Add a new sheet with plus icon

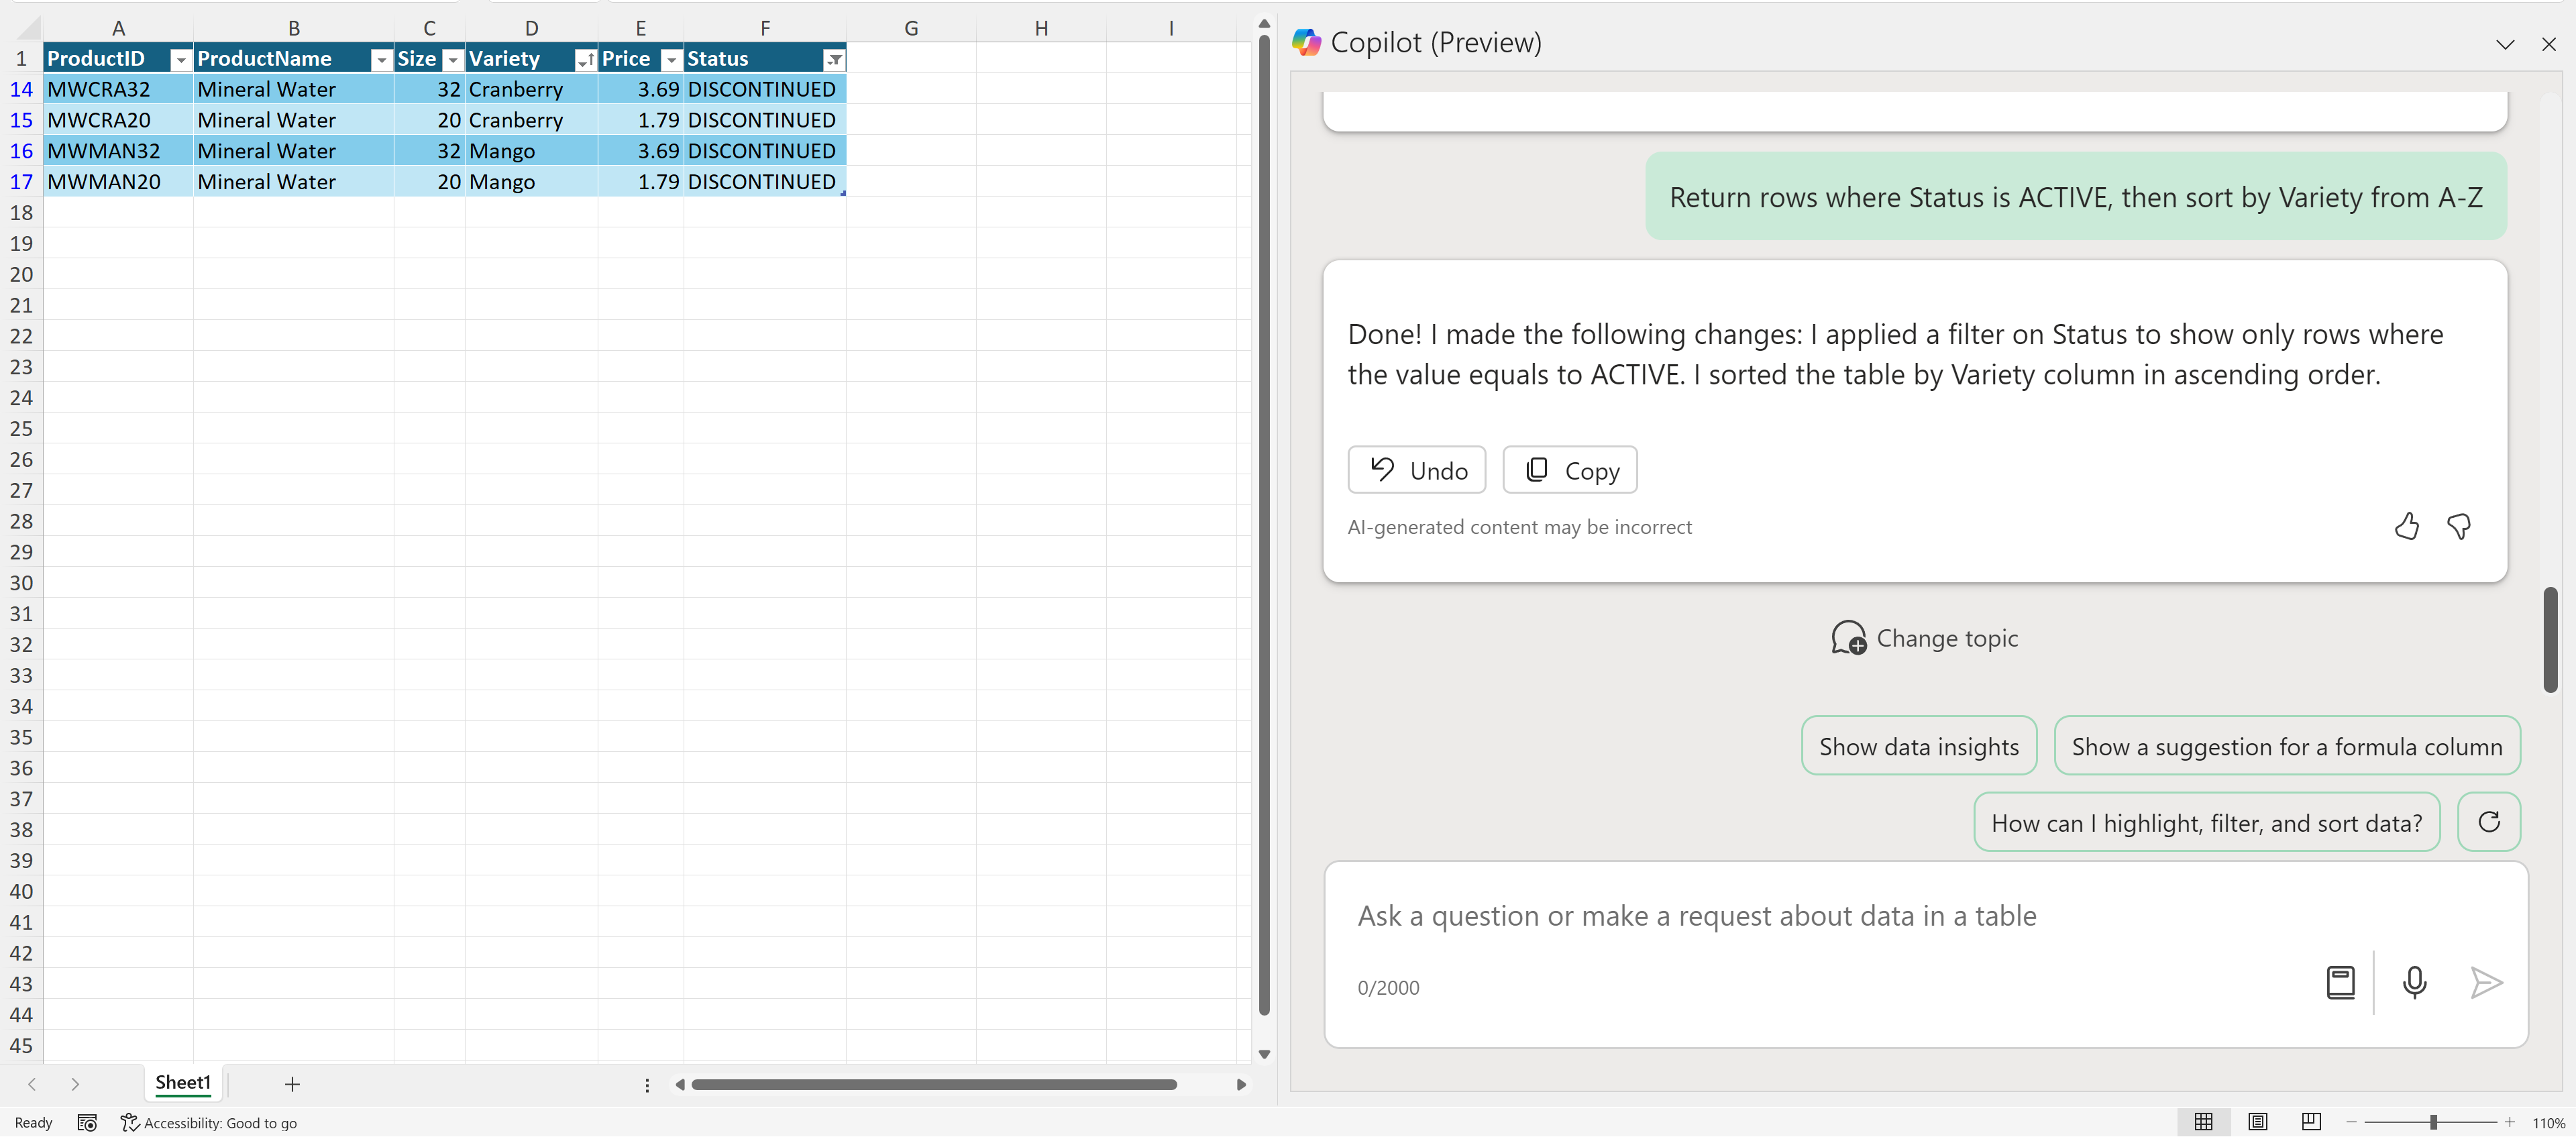[292, 1084]
